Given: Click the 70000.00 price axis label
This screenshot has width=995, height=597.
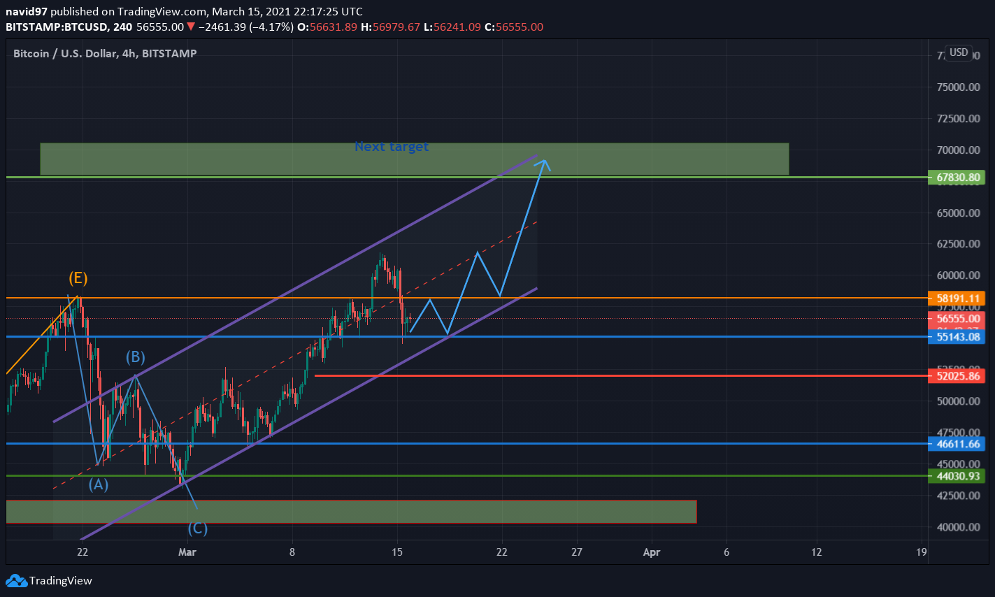Looking at the screenshot, I should point(959,150).
